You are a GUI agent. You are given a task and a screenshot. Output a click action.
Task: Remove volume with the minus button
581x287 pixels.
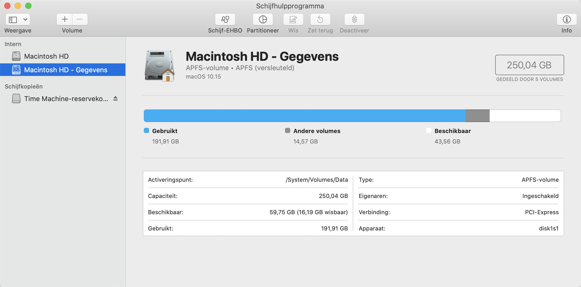tap(80, 19)
